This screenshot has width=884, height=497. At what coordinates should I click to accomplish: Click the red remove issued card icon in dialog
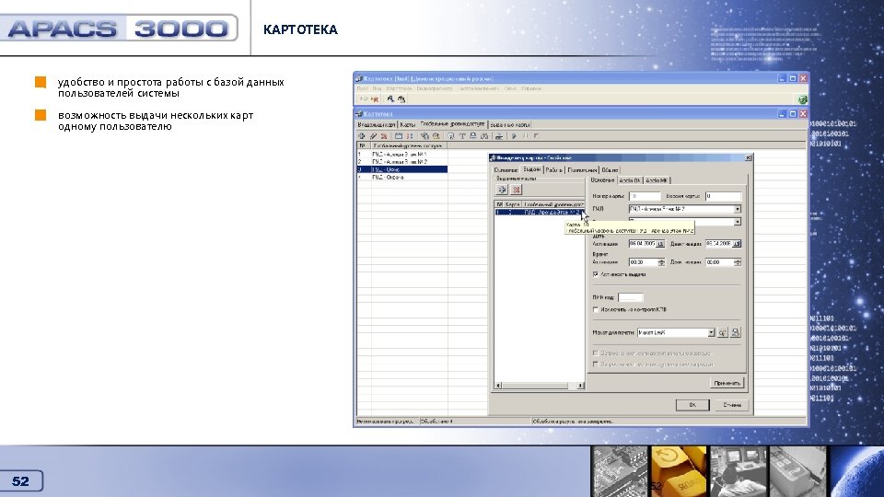(516, 190)
